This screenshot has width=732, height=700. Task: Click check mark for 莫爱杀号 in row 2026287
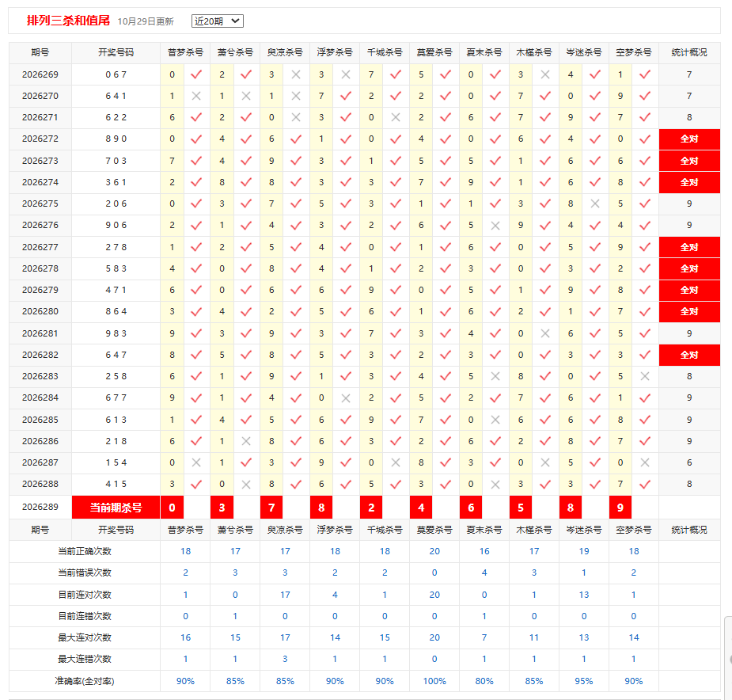(446, 462)
